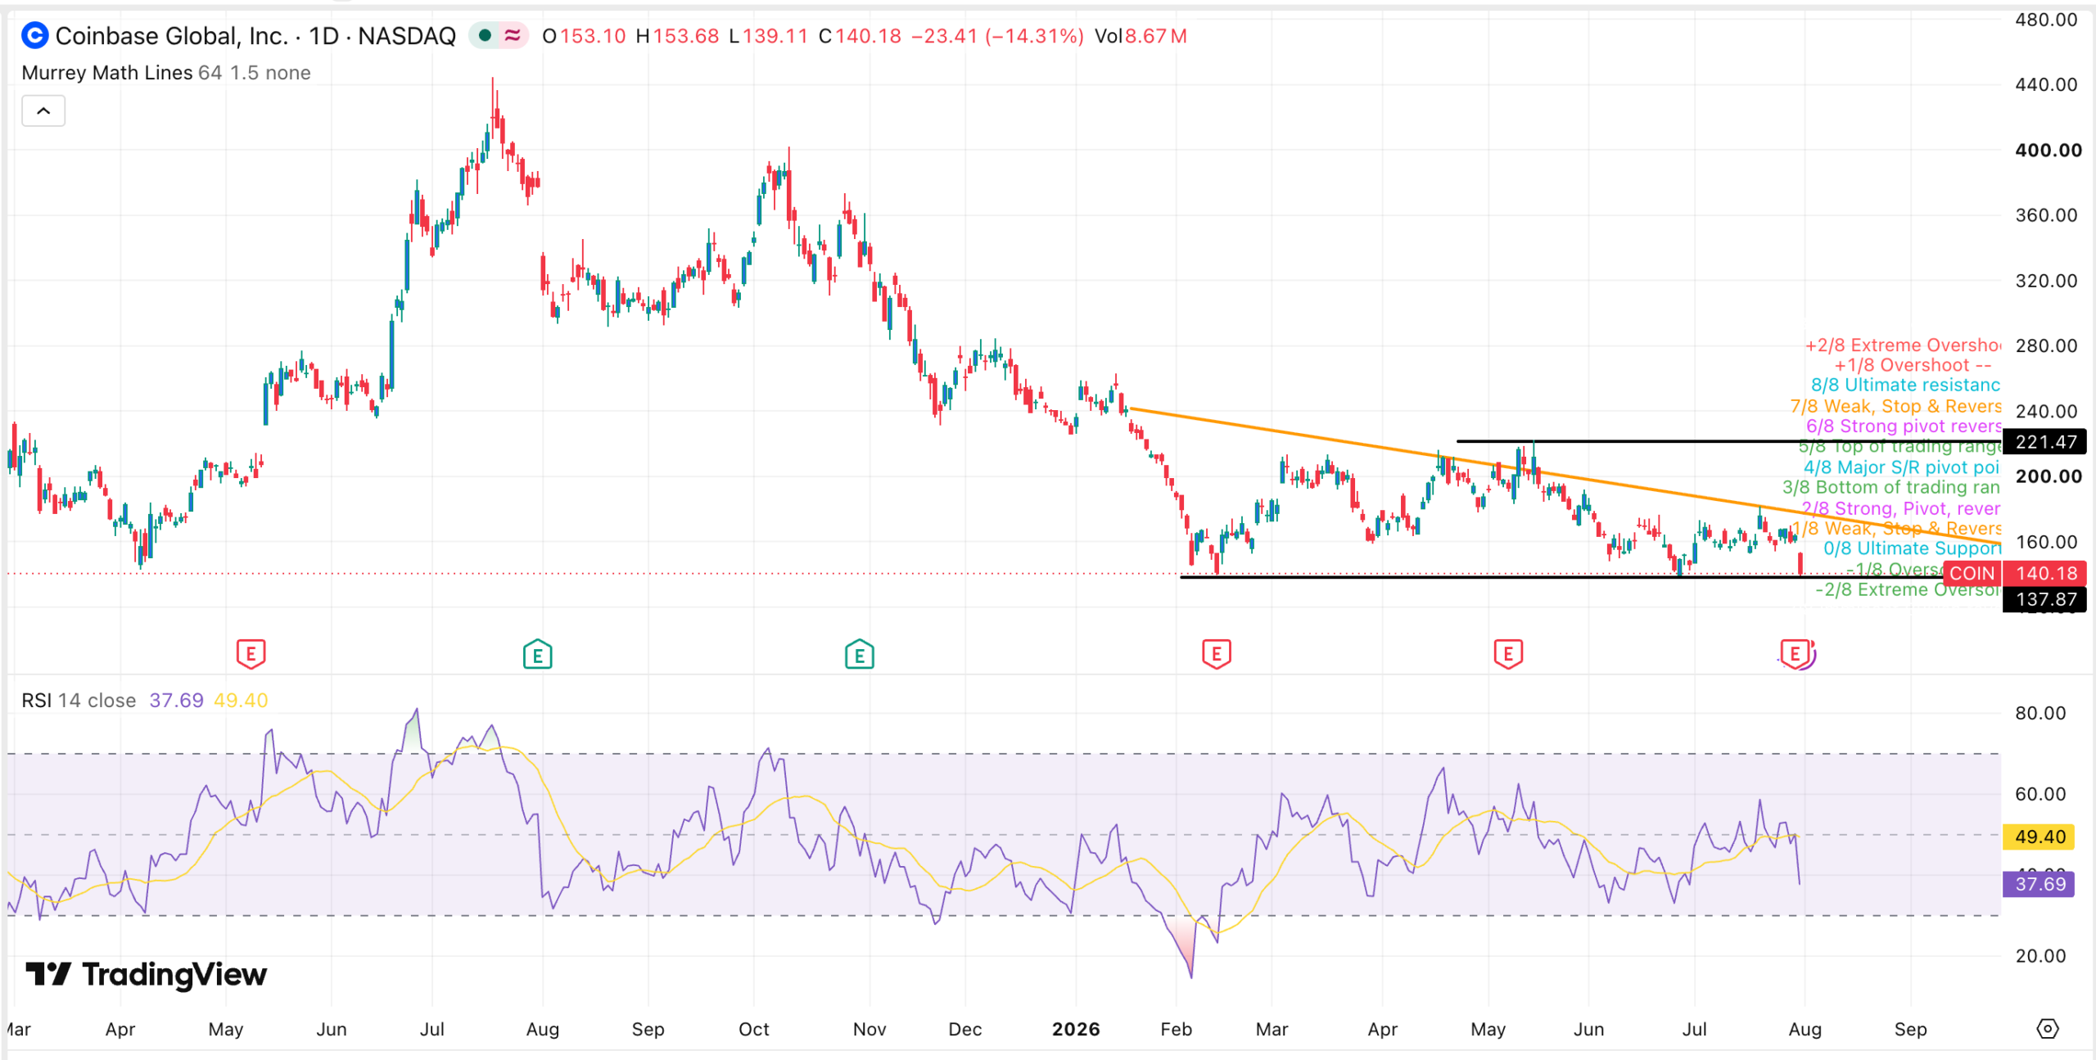This screenshot has height=1060, width=2096.
Task: Click the black 221.47 price label
Action: click(x=2044, y=442)
